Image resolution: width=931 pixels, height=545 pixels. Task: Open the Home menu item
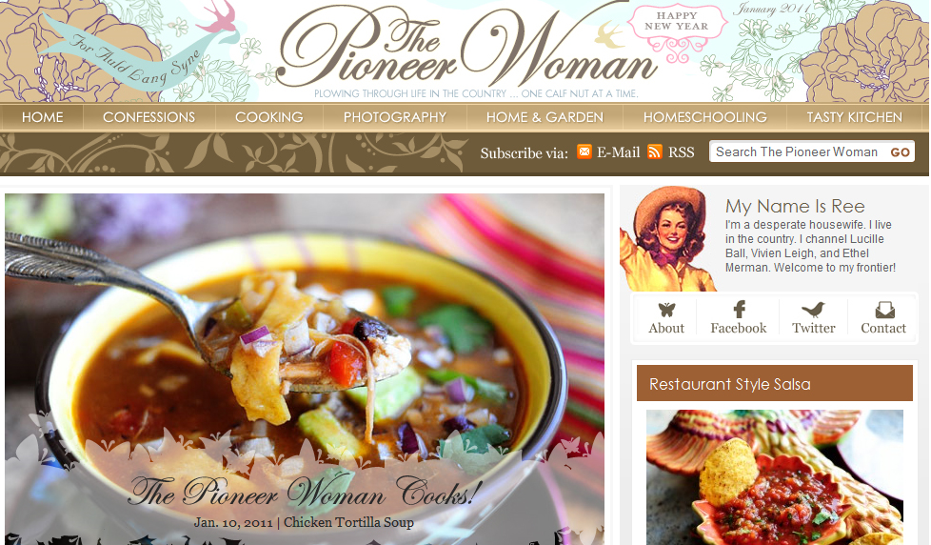point(42,117)
